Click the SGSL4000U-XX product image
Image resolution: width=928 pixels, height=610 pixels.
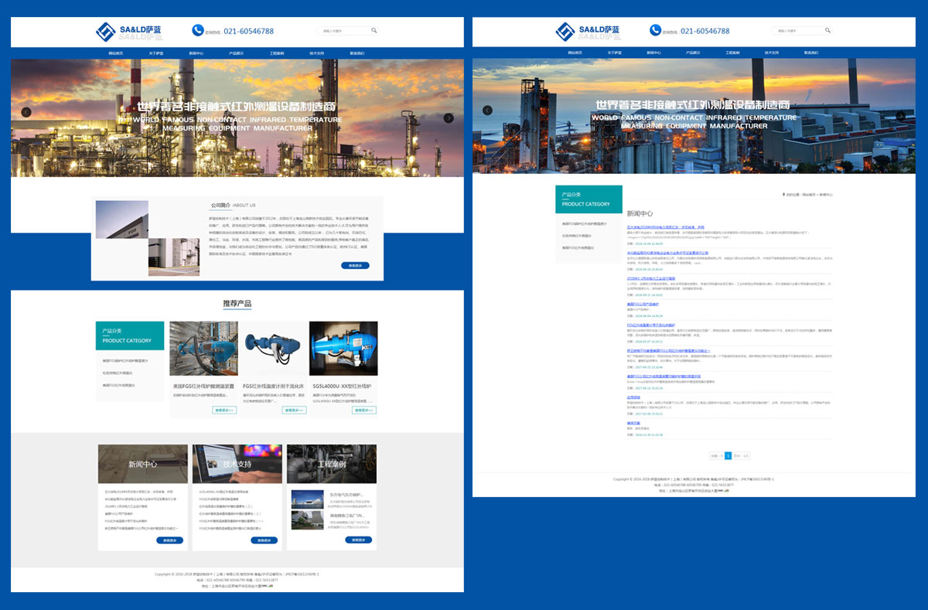pos(343,349)
